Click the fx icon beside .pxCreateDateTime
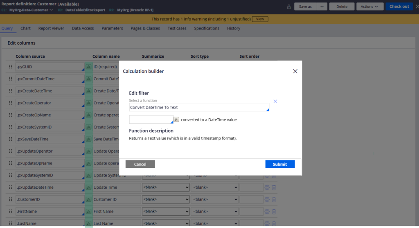Image resolution: width=419 pixels, height=228 pixels. pos(88,91)
